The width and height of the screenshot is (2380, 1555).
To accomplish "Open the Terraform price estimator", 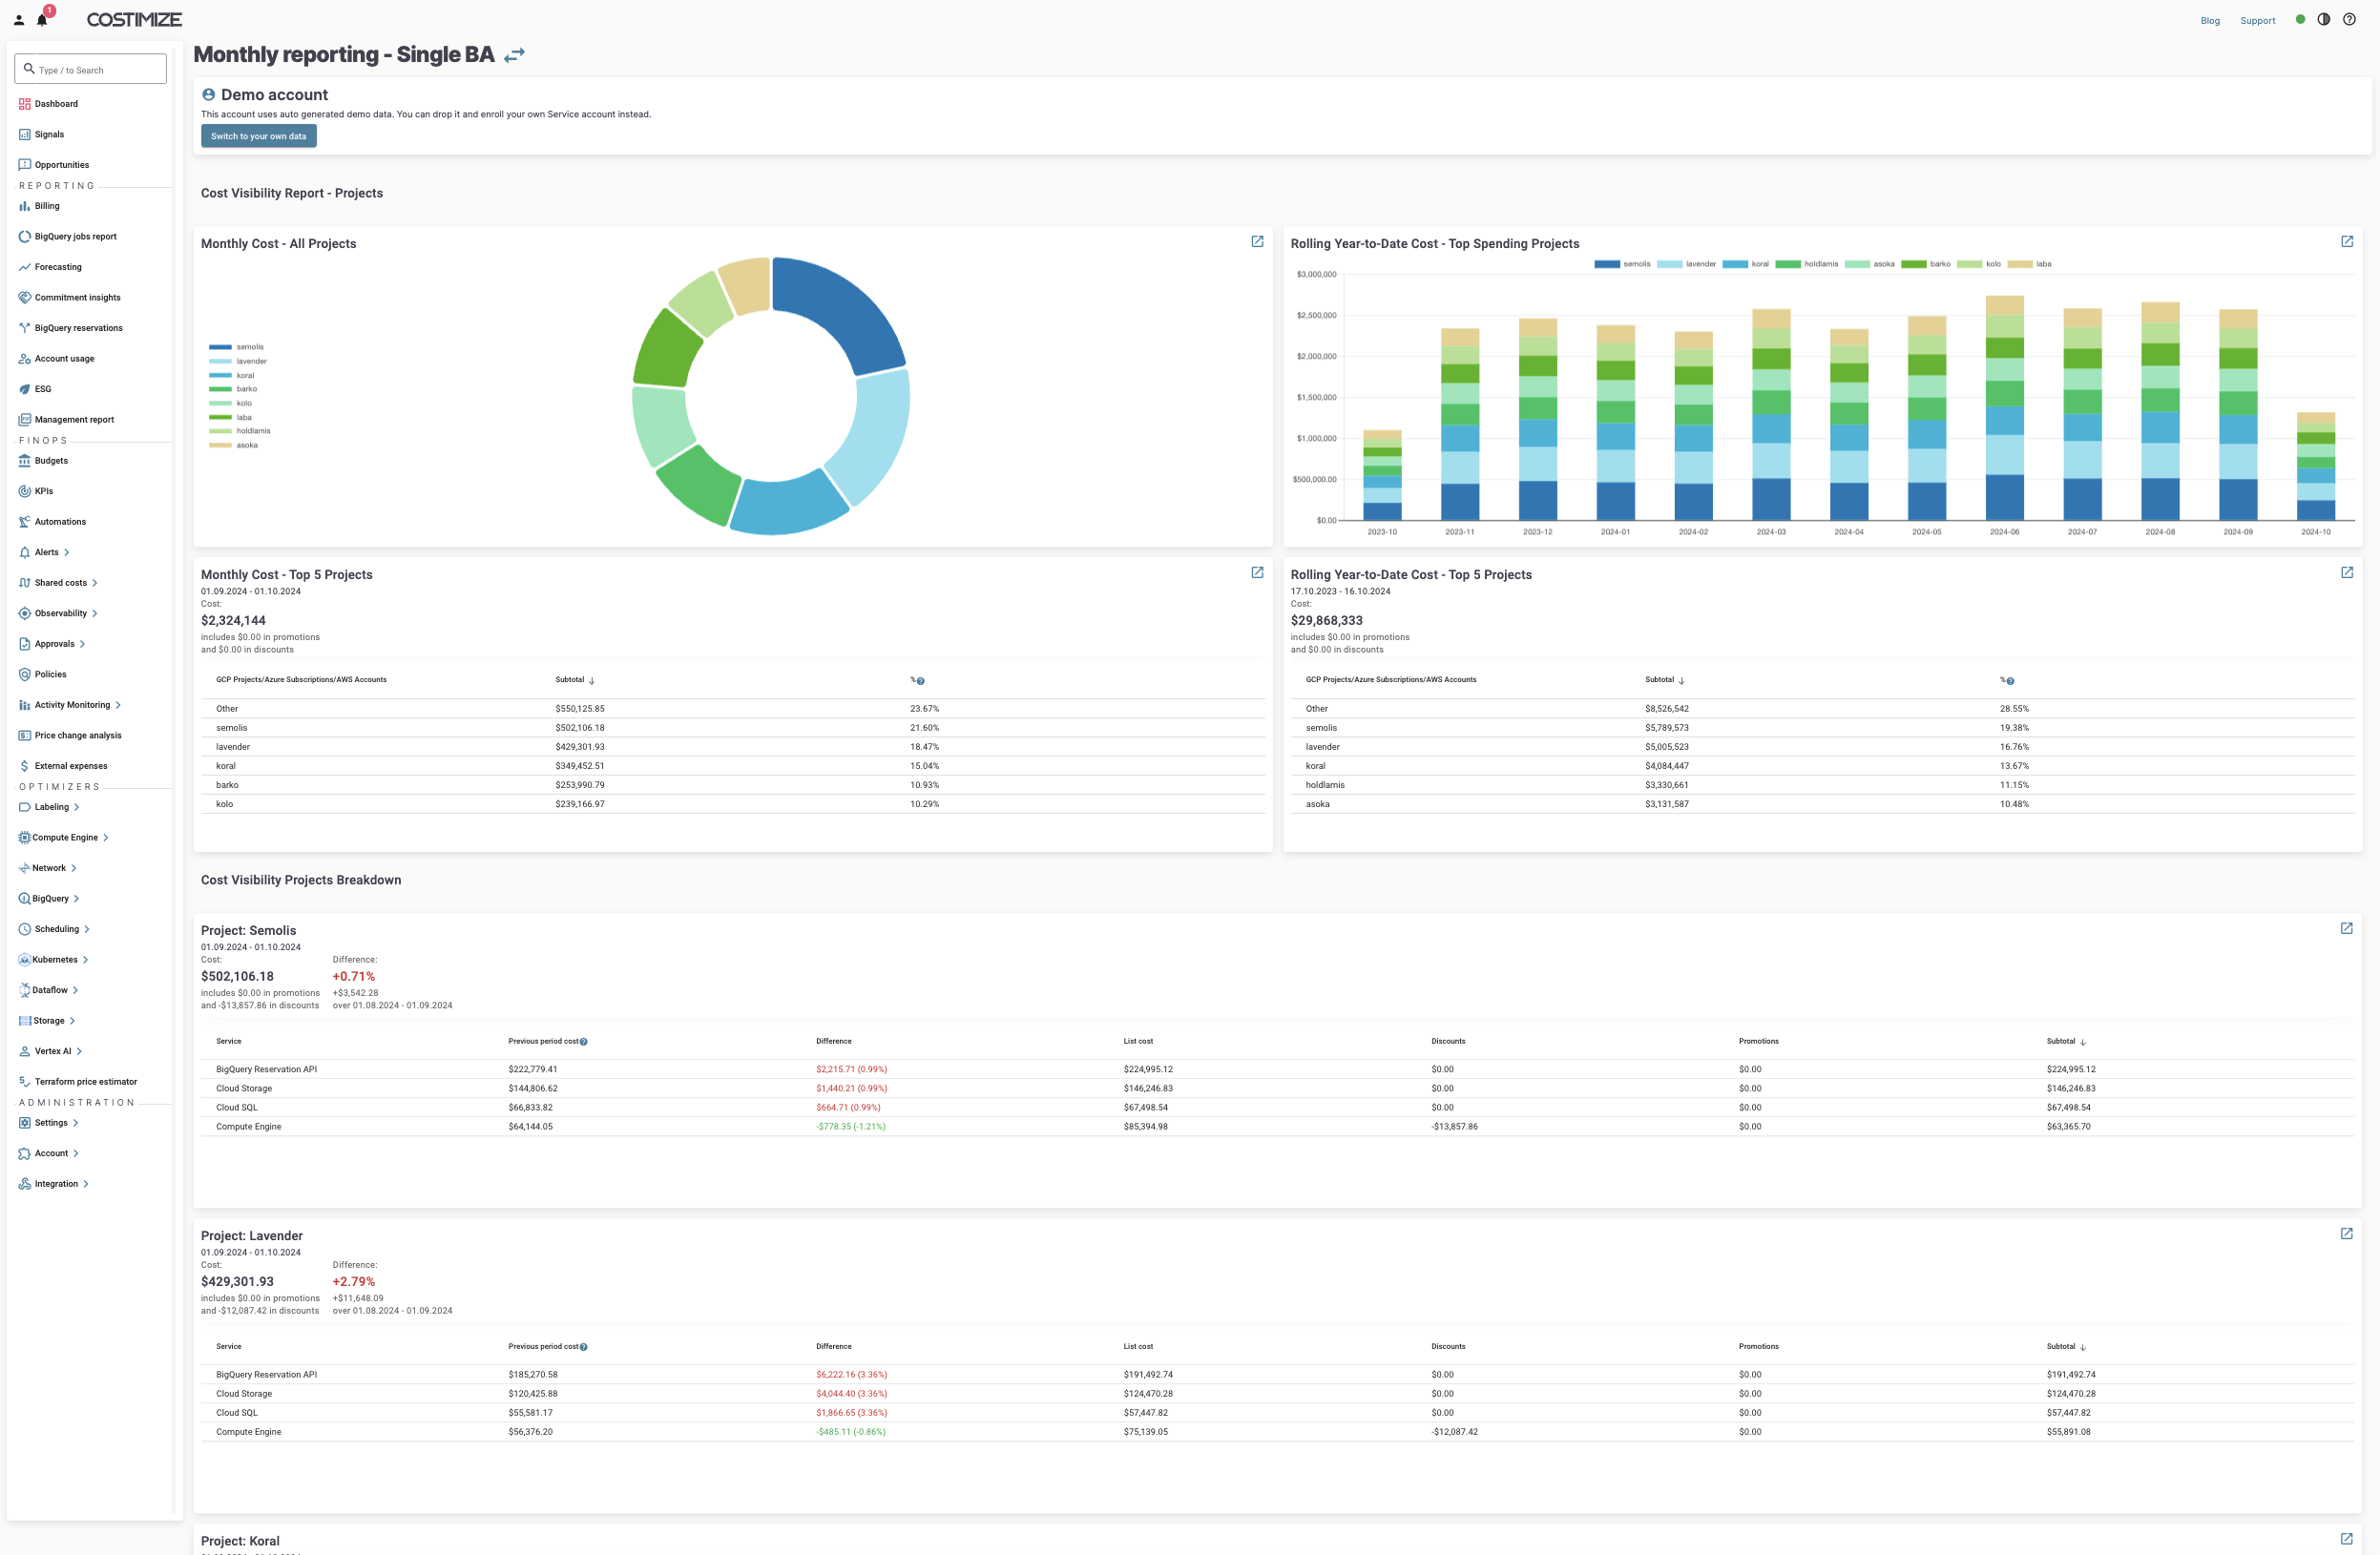I will (85, 1081).
